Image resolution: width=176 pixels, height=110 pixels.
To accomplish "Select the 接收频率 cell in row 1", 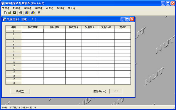I will [33, 31].
